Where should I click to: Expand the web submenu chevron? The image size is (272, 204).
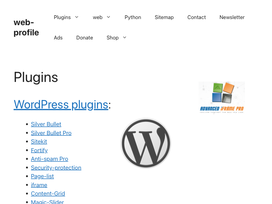pyautogui.click(x=108, y=17)
